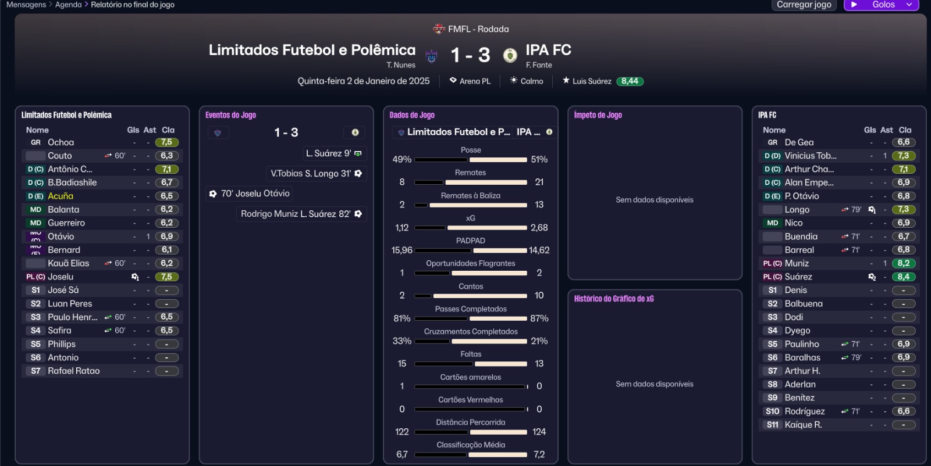Click the IPA FC crest in the header
The width and height of the screenshot is (931, 466).
coord(510,55)
